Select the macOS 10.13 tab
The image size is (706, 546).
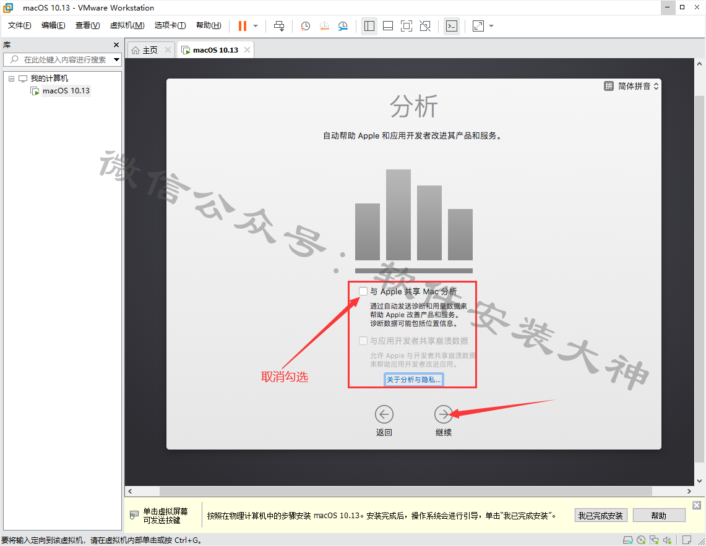tap(216, 50)
